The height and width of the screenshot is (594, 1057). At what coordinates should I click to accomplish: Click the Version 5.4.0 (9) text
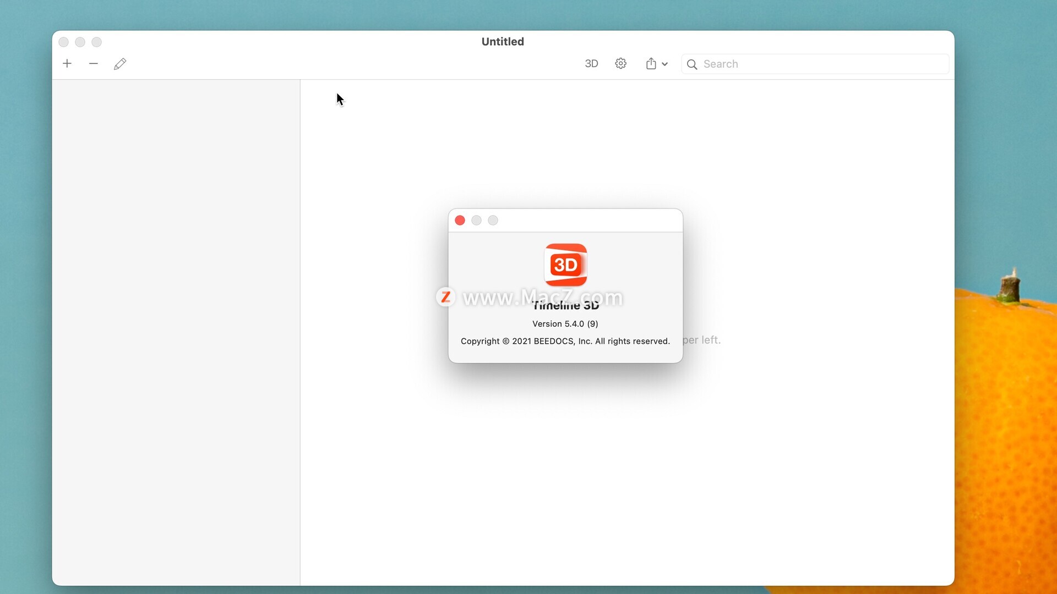(x=565, y=324)
